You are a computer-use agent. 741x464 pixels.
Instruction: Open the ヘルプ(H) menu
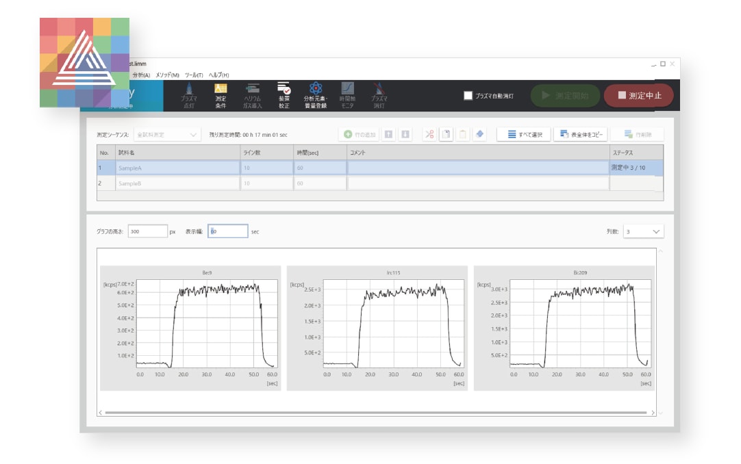pyautogui.click(x=218, y=75)
